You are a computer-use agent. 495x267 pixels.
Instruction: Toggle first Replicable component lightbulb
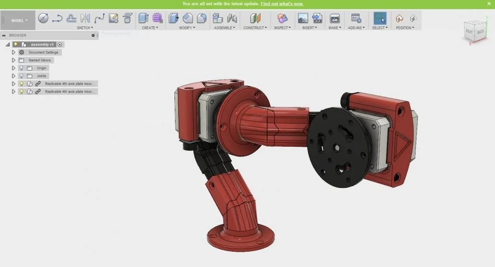pos(21,84)
